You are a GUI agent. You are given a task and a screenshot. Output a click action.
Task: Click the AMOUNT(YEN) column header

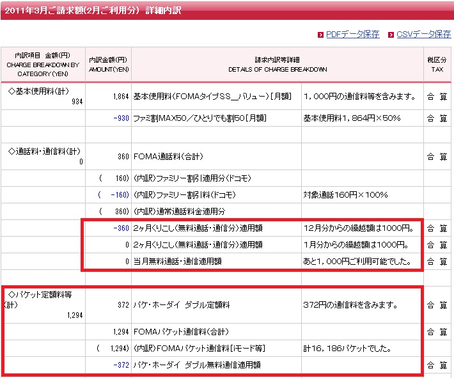108,65
